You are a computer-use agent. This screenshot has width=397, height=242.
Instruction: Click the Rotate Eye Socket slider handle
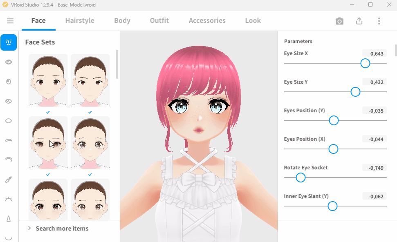(301, 178)
